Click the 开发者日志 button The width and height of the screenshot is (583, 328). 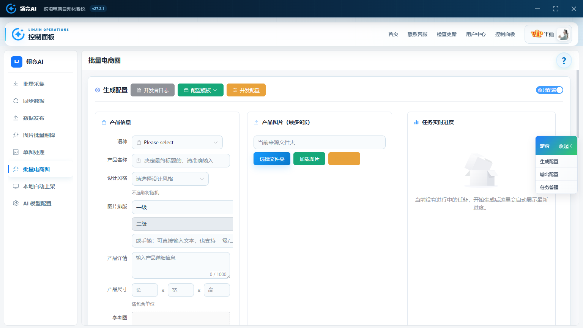click(153, 90)
